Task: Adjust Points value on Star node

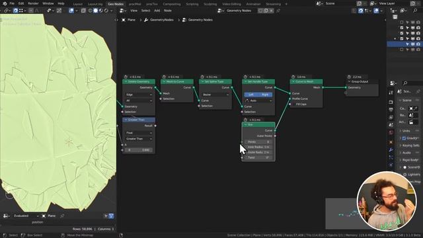Action: pos(258,141)
